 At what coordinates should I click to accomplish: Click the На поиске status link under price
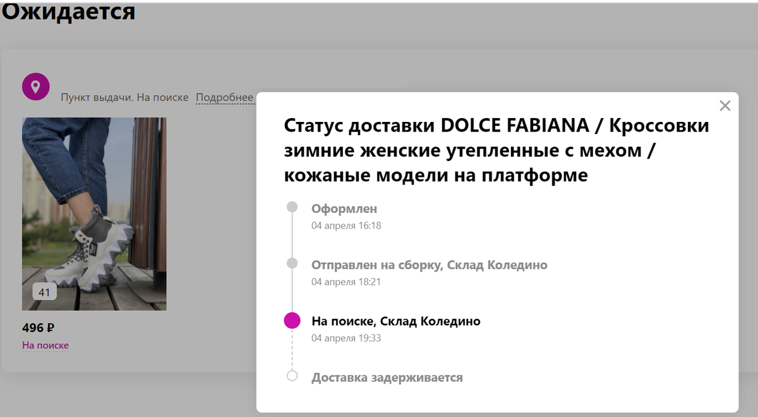pos(45,345)
